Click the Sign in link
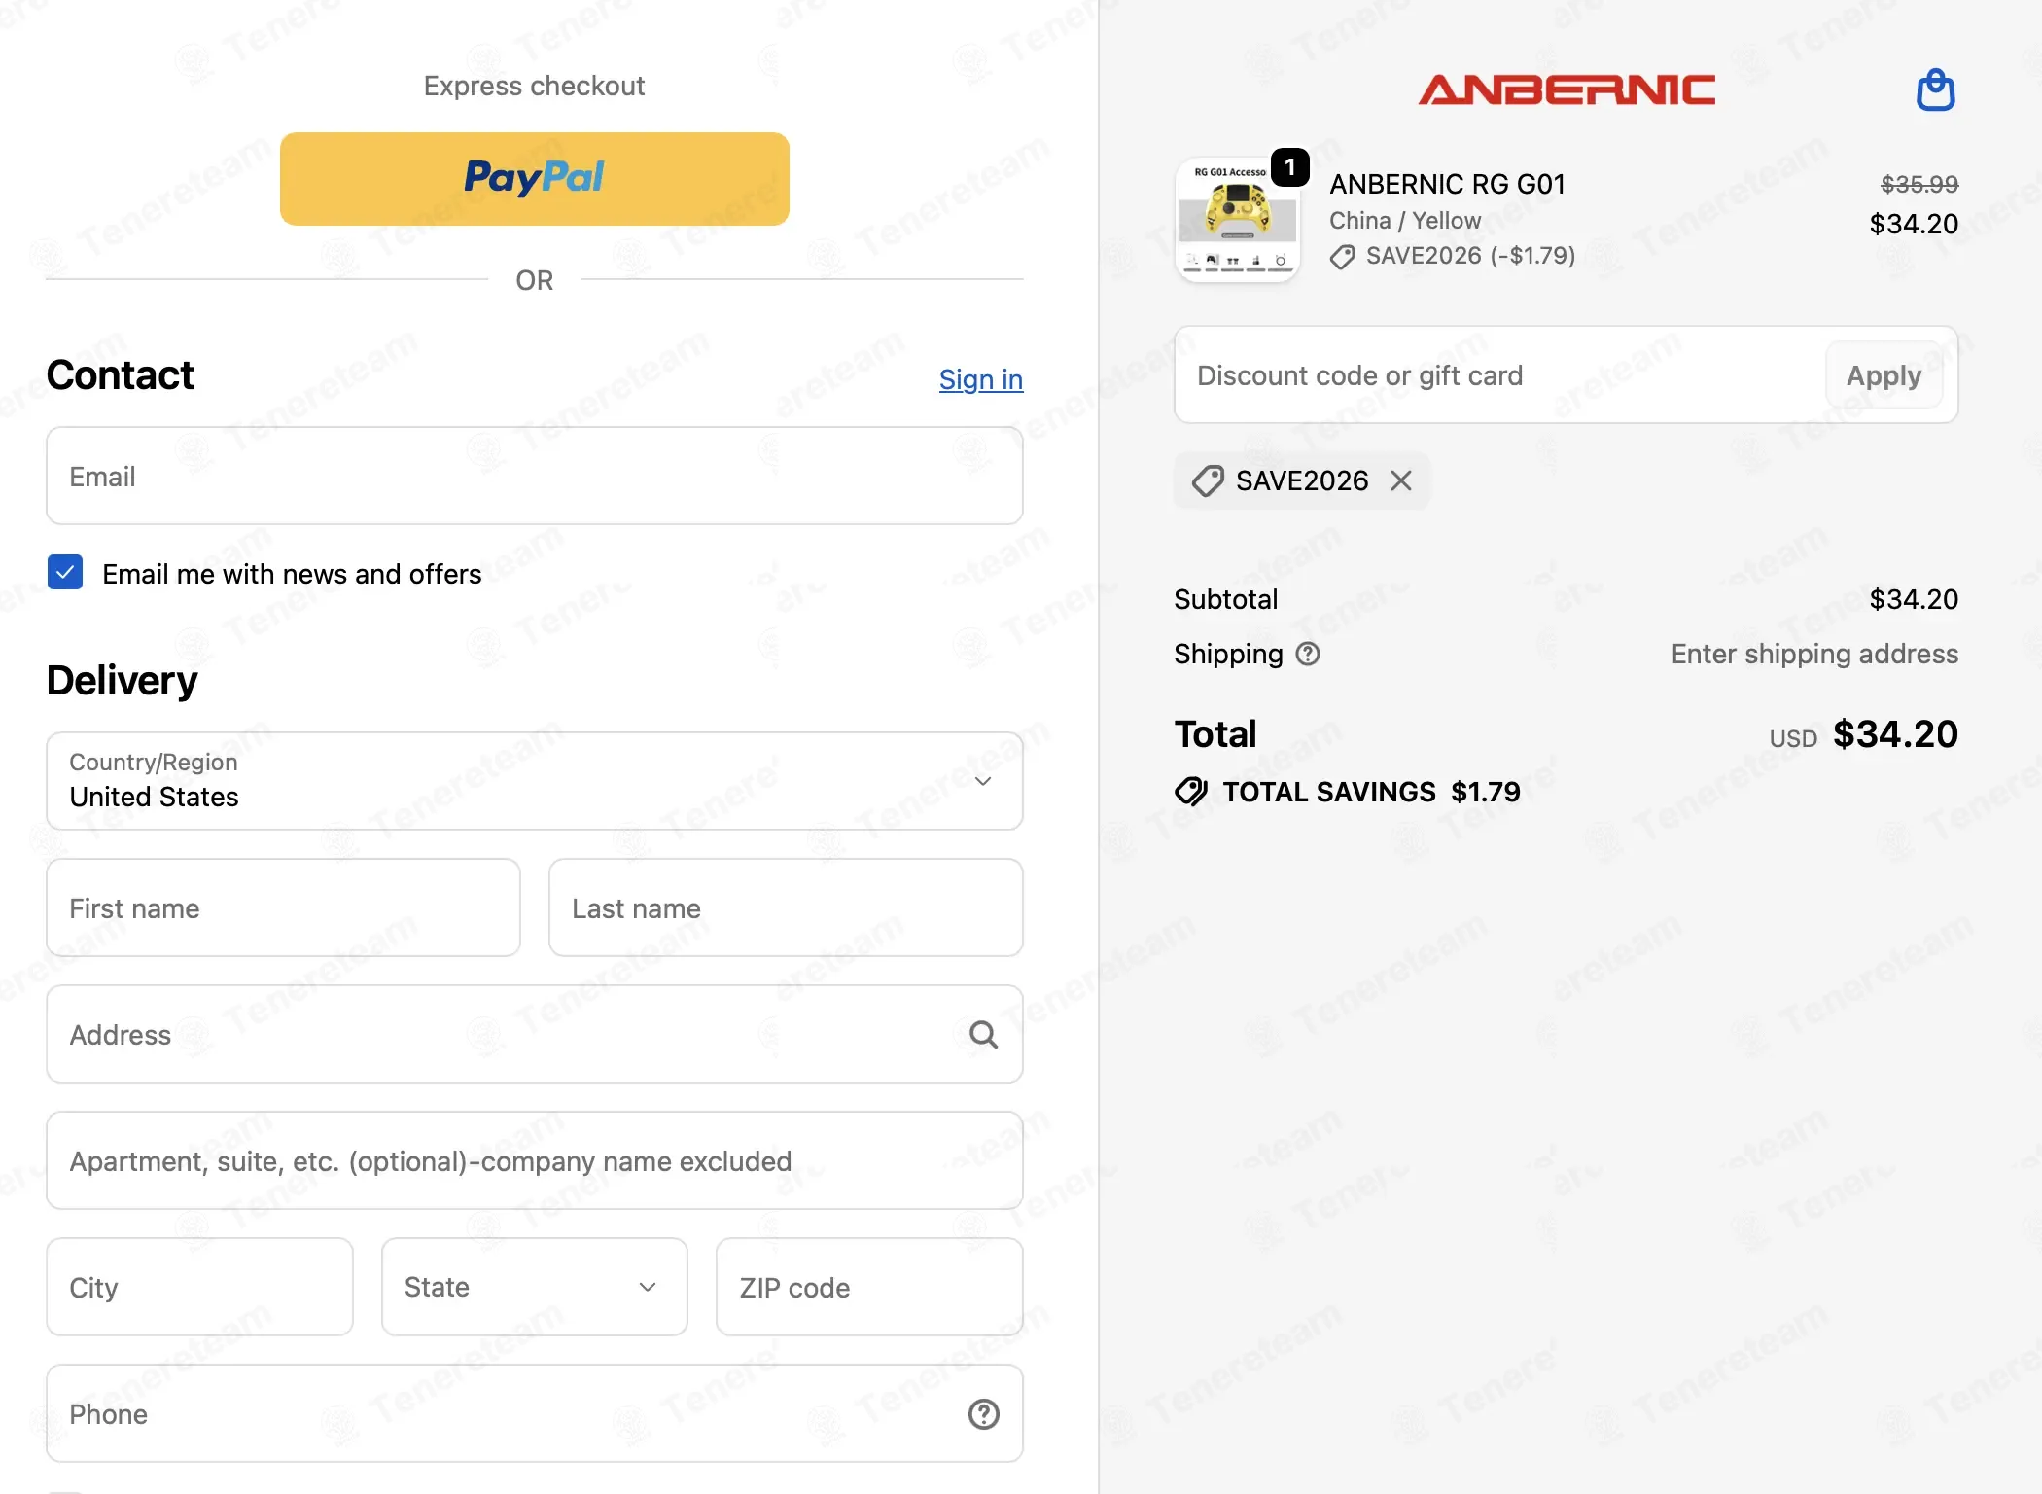This screenshot has width=2042, height=1494. 981,379
